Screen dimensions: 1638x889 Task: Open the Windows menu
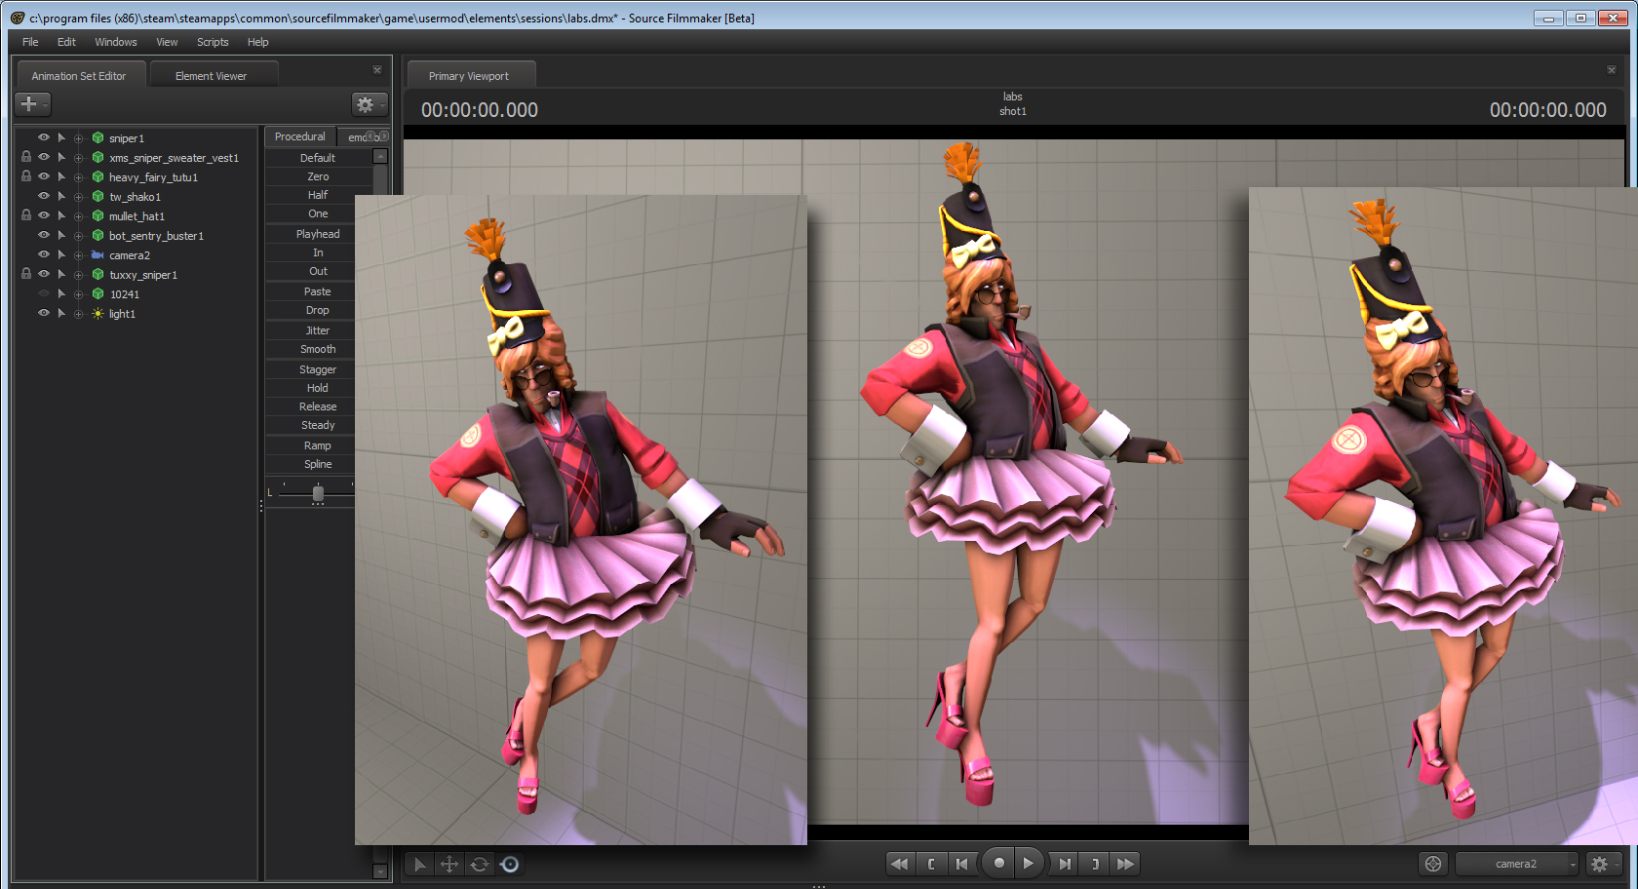(116, 42)
